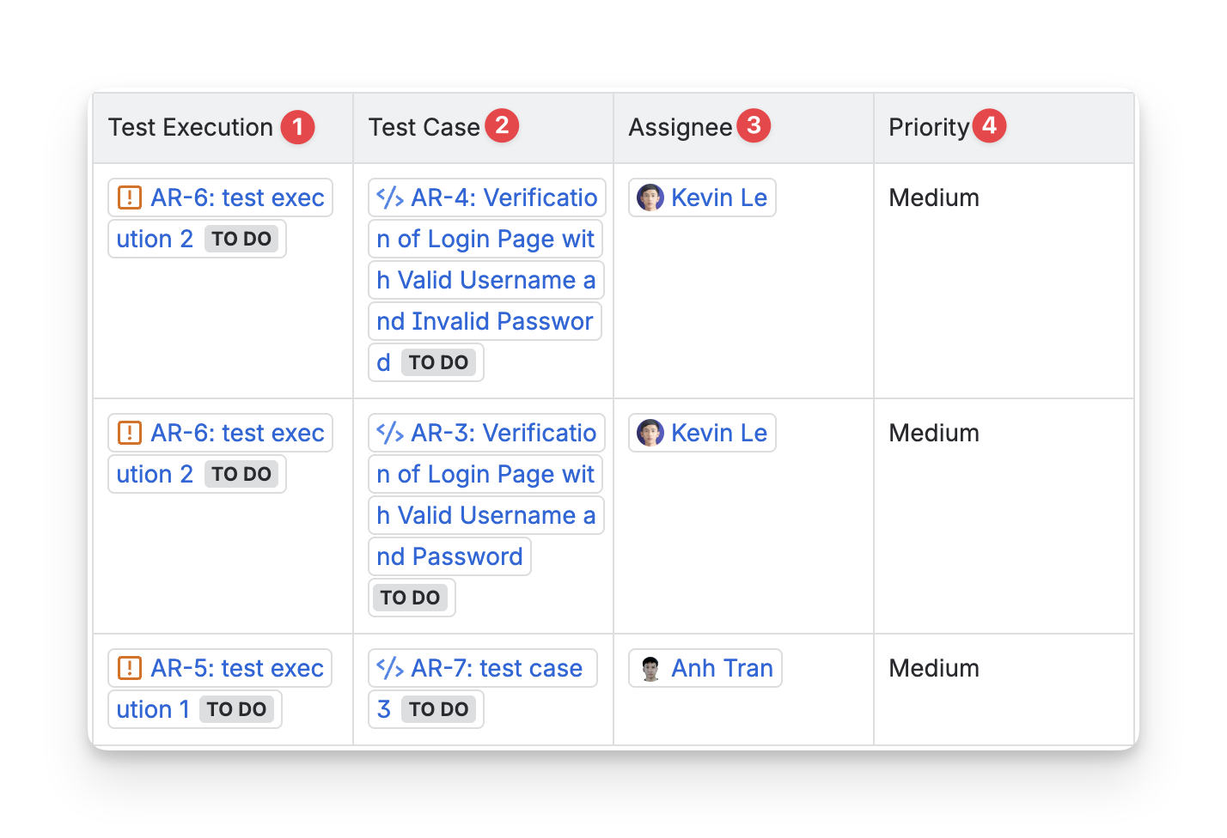Click the red badge numbered 3

coord(754,126)
